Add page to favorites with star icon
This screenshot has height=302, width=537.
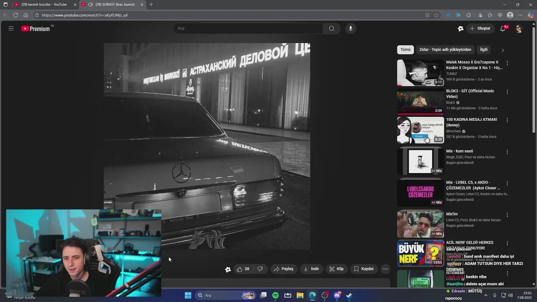pos(436,15)
